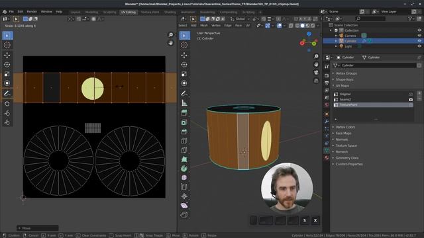Hide the Collection in outliner

tap(419, 30)
